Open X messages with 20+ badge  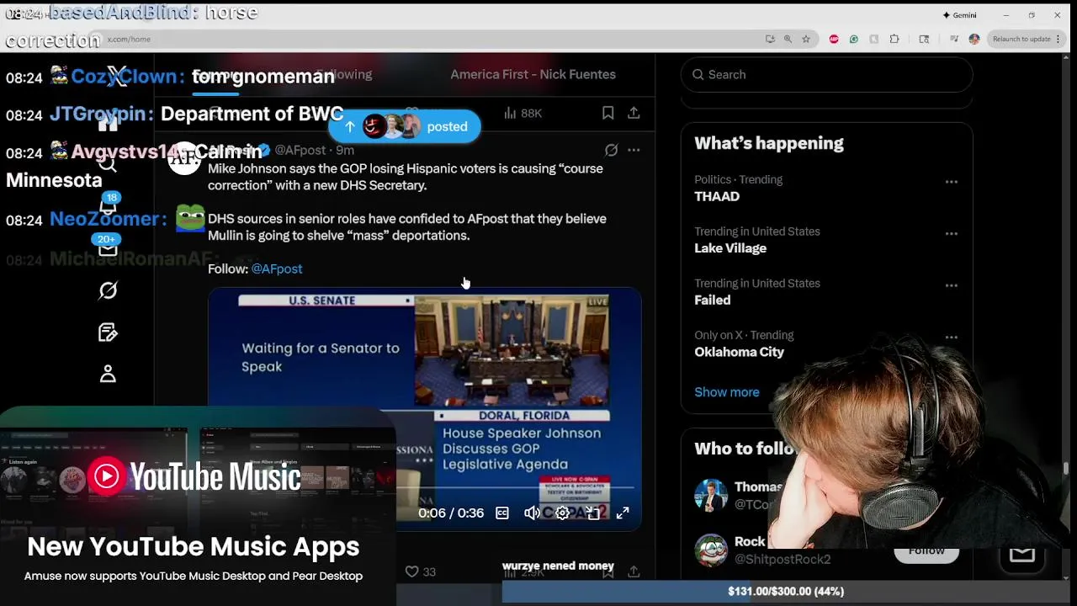tap(108, 247)
